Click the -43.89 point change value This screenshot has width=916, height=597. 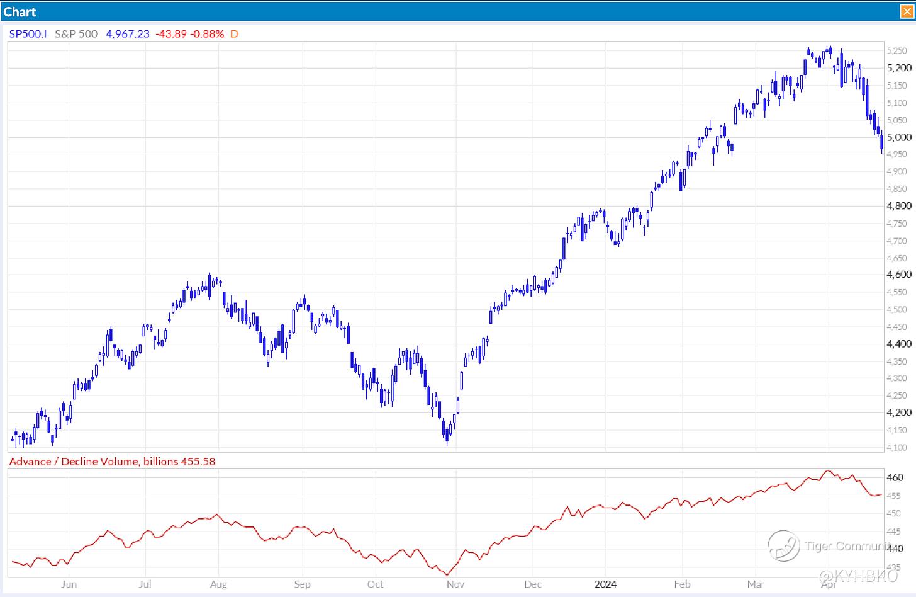pos(172,34)
